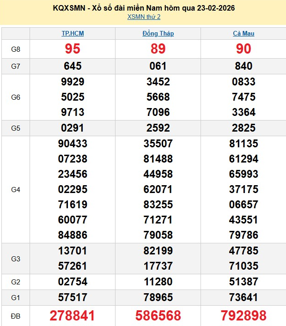Select the G7 number 645

pyautogui.click(x=73, y=66)
